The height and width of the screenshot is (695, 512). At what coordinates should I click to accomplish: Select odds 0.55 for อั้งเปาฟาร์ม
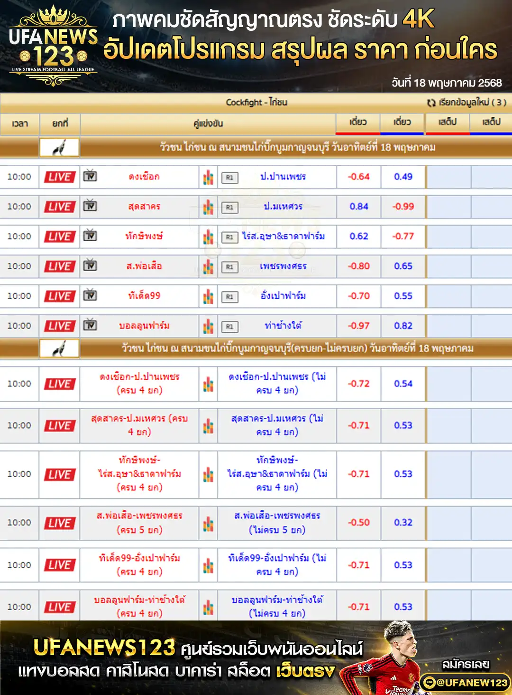click(x=403, y=296)
